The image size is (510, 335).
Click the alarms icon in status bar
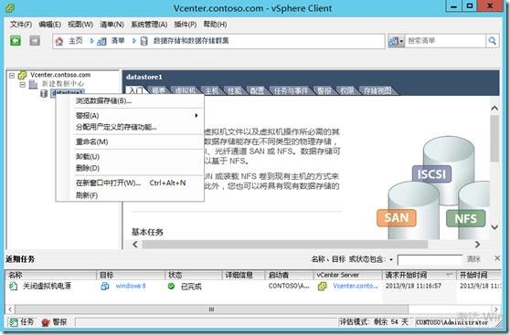point(46,322)
